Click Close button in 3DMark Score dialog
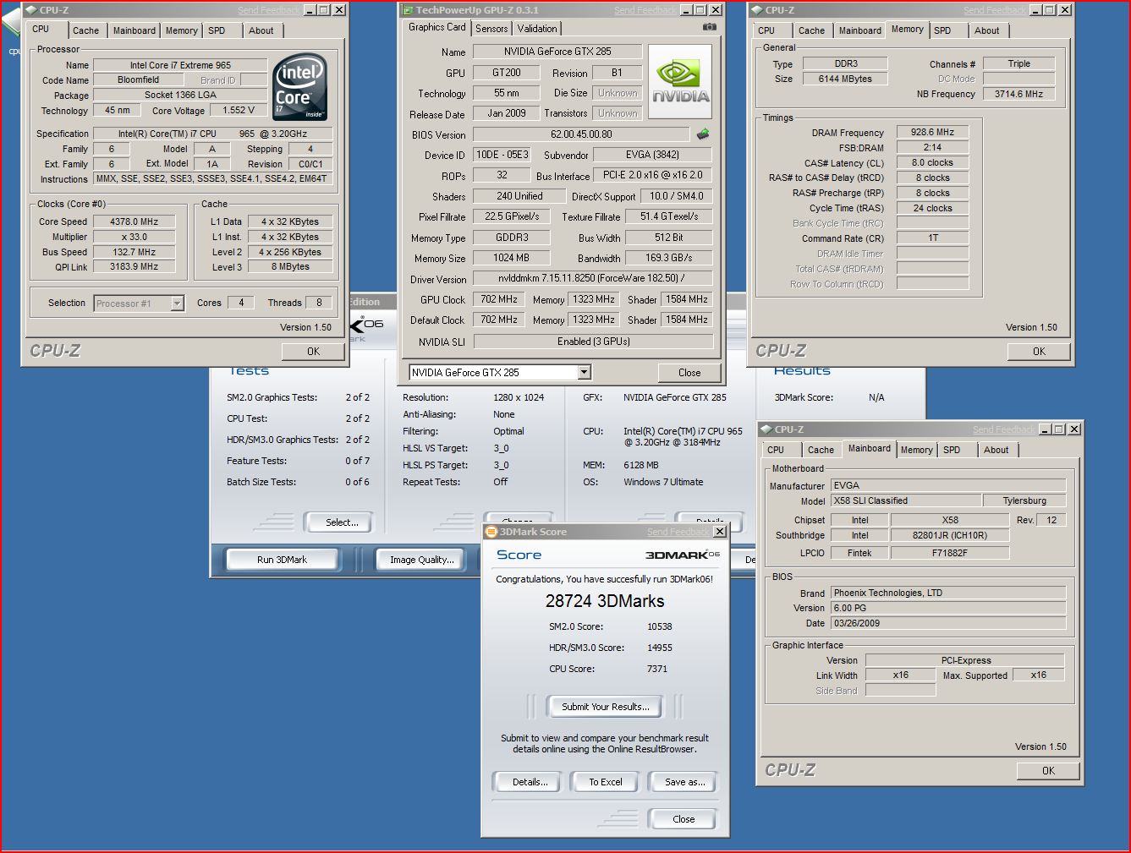Screen dimensions: 1131x853 pyautogui.click(x=684, y=819)
